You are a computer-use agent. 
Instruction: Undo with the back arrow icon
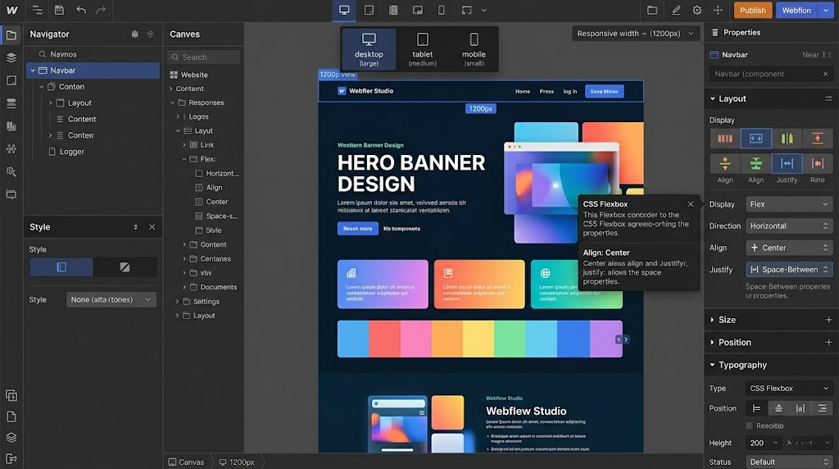[81, 10]
